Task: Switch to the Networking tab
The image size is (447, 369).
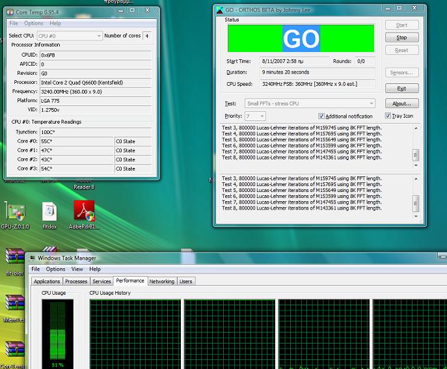Action: tap(162, 281)
